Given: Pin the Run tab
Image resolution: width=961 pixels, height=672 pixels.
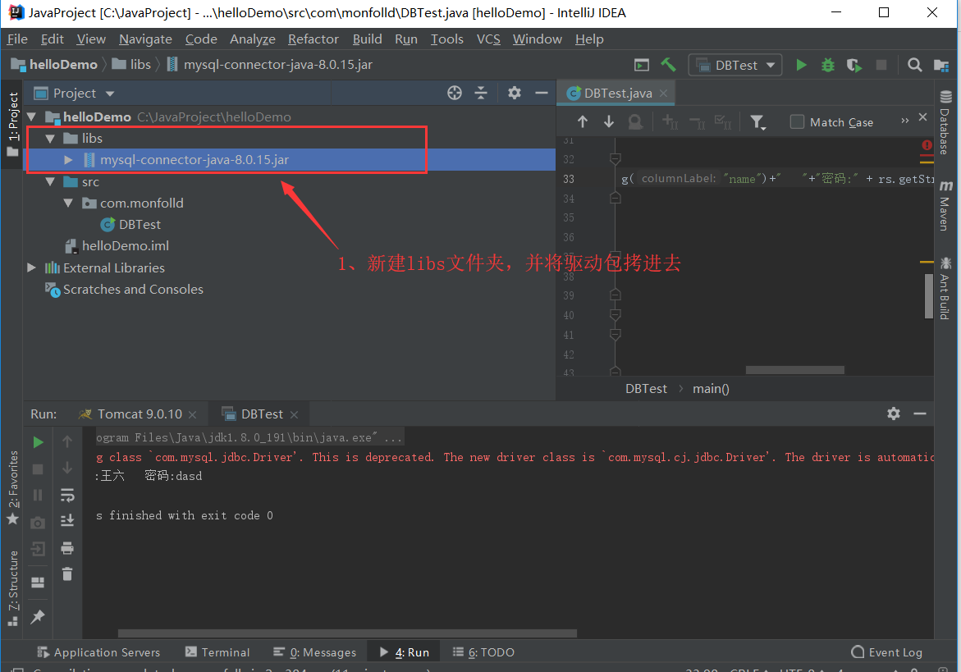Looking at the screenshot, I should 38,616.
